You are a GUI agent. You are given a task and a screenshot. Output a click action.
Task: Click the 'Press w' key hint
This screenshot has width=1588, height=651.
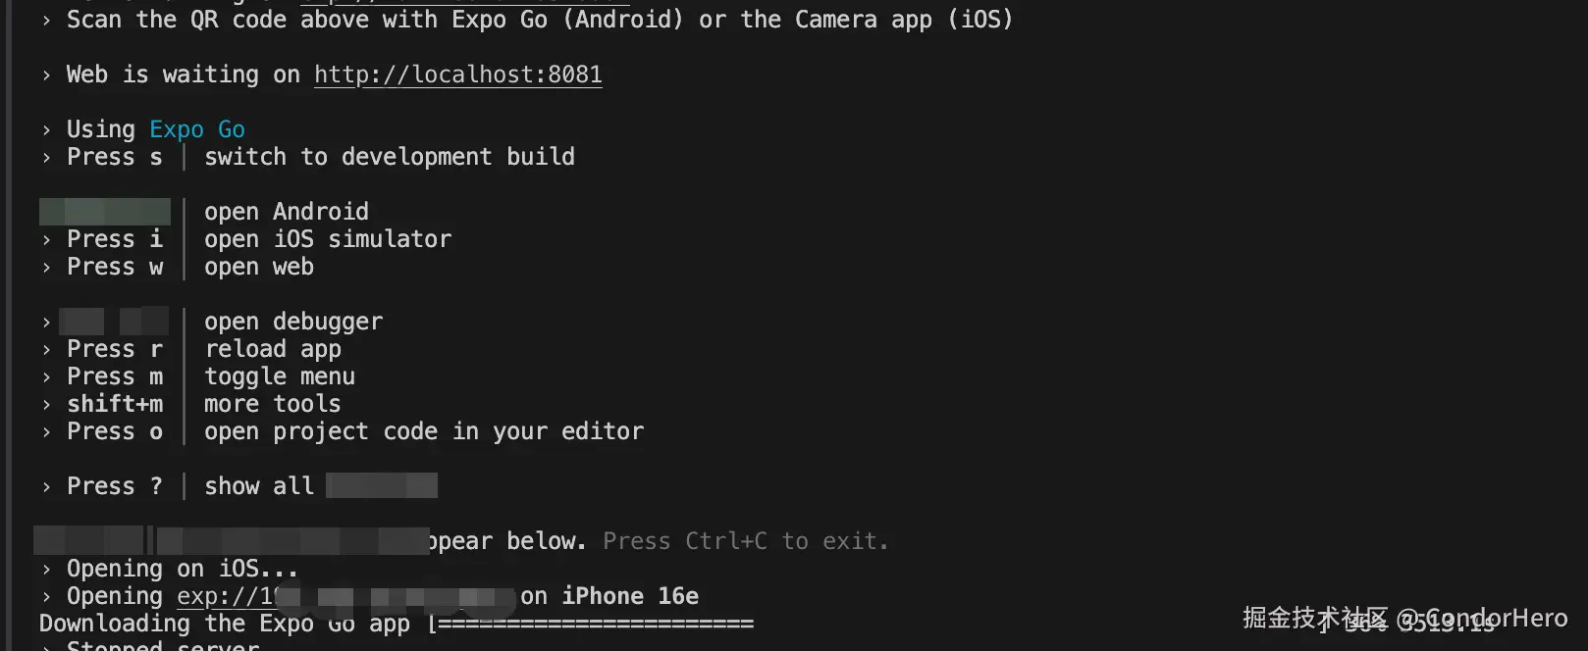click(114, 267)
